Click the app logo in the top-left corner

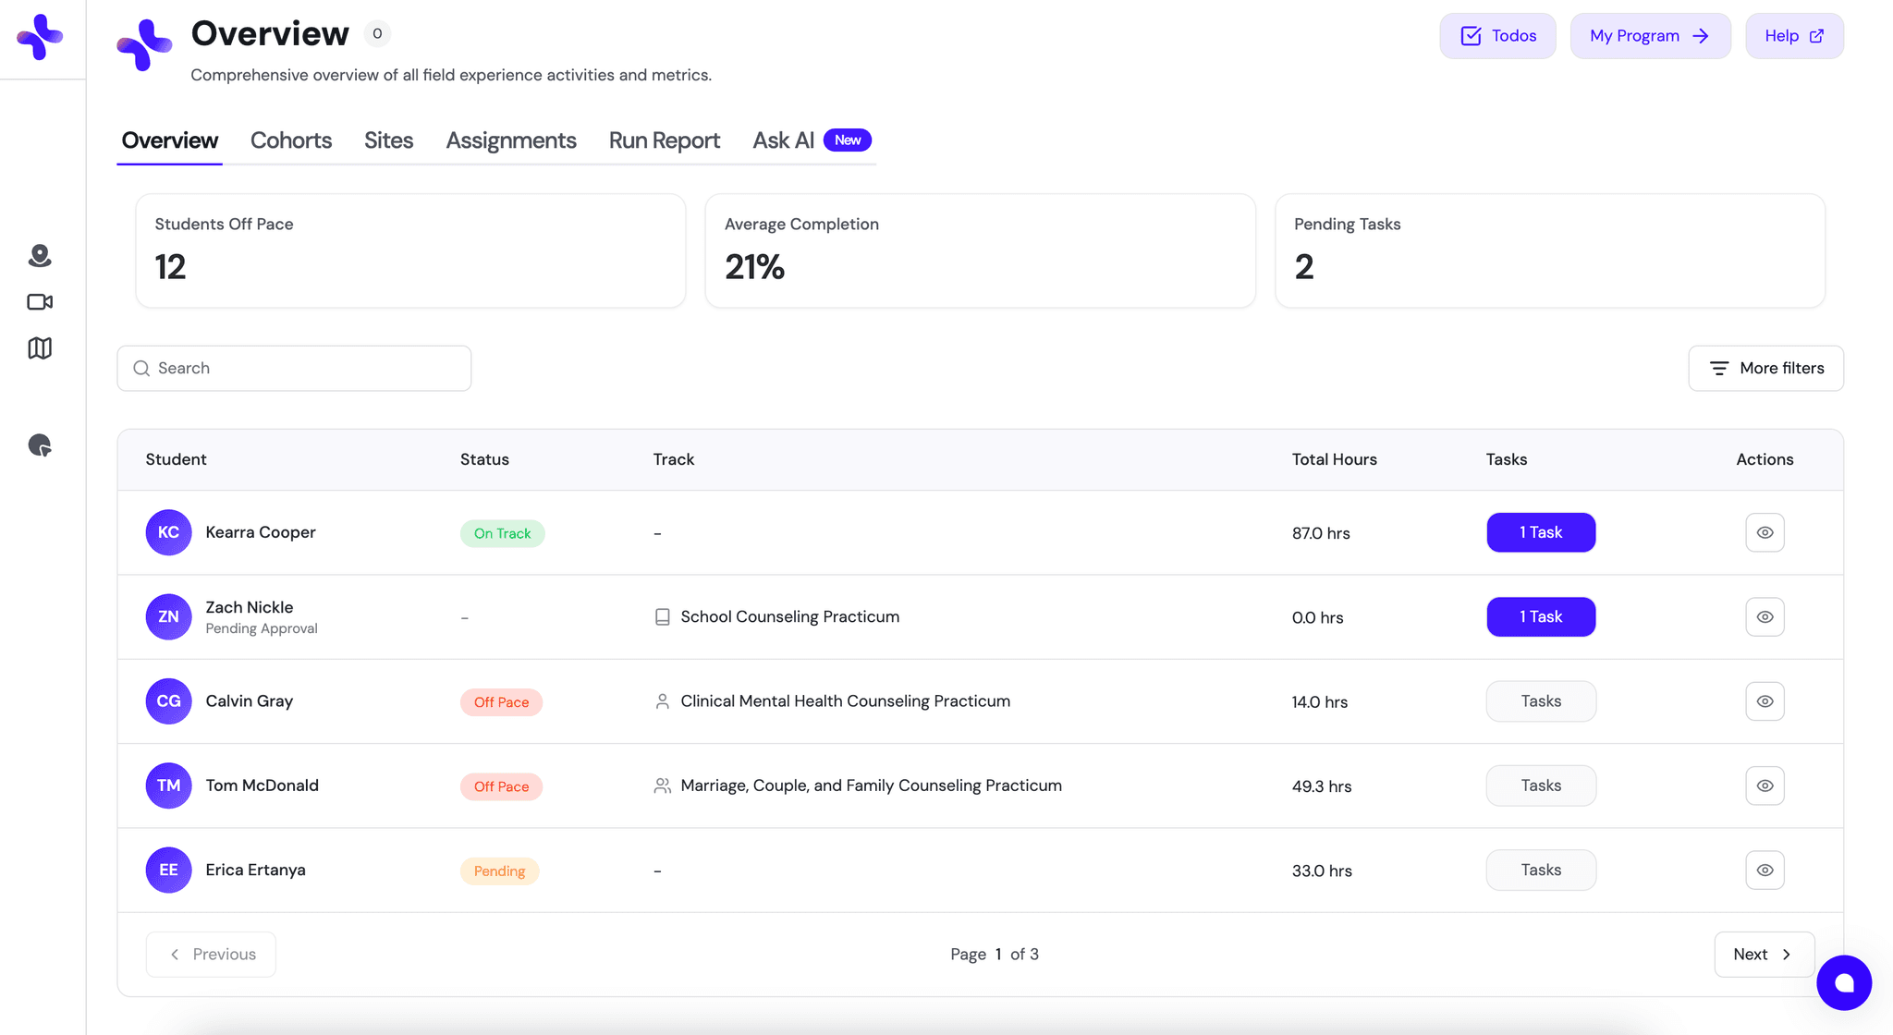pyautogui.click(x=41, y=37)
